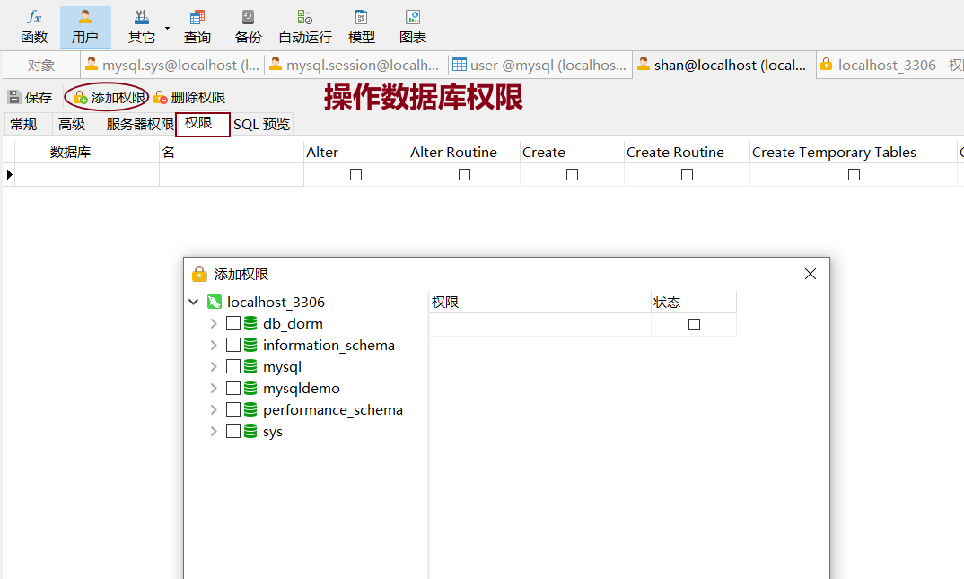Check the performance_schema database checkbox
The image size is (964, 579).
233,409
